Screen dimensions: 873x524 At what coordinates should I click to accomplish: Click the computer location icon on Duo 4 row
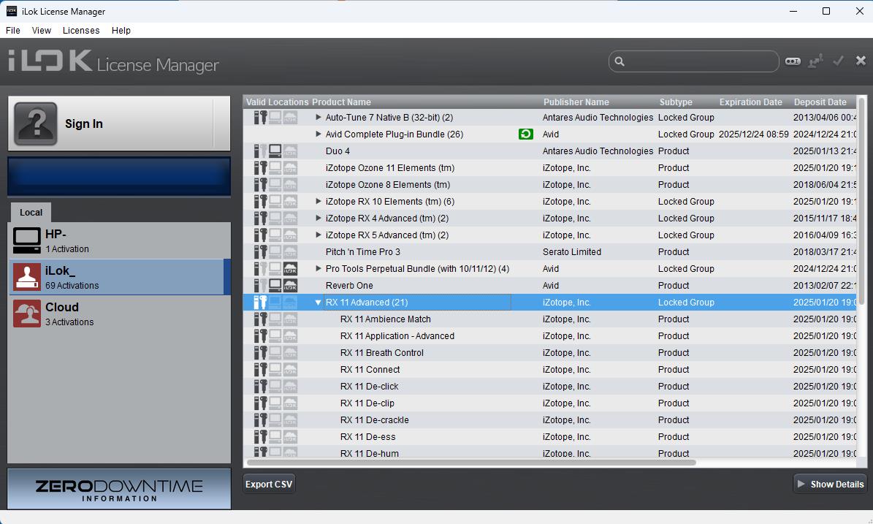[275, 151]
